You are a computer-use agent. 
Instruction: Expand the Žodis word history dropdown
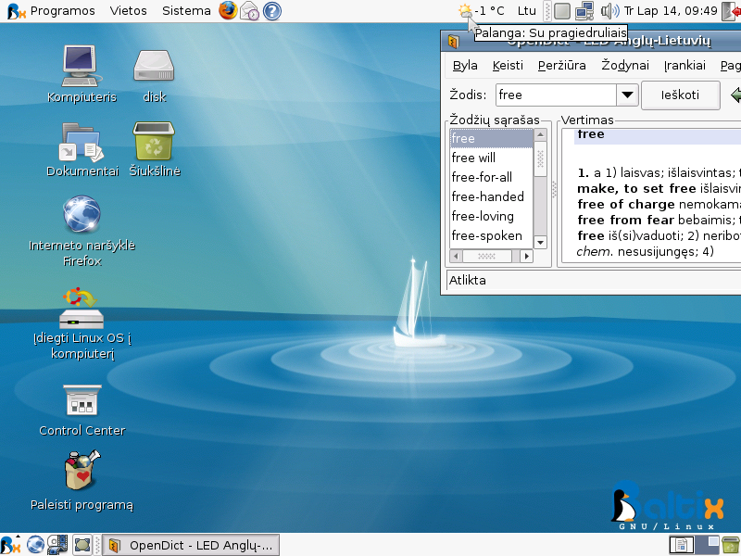627,95
